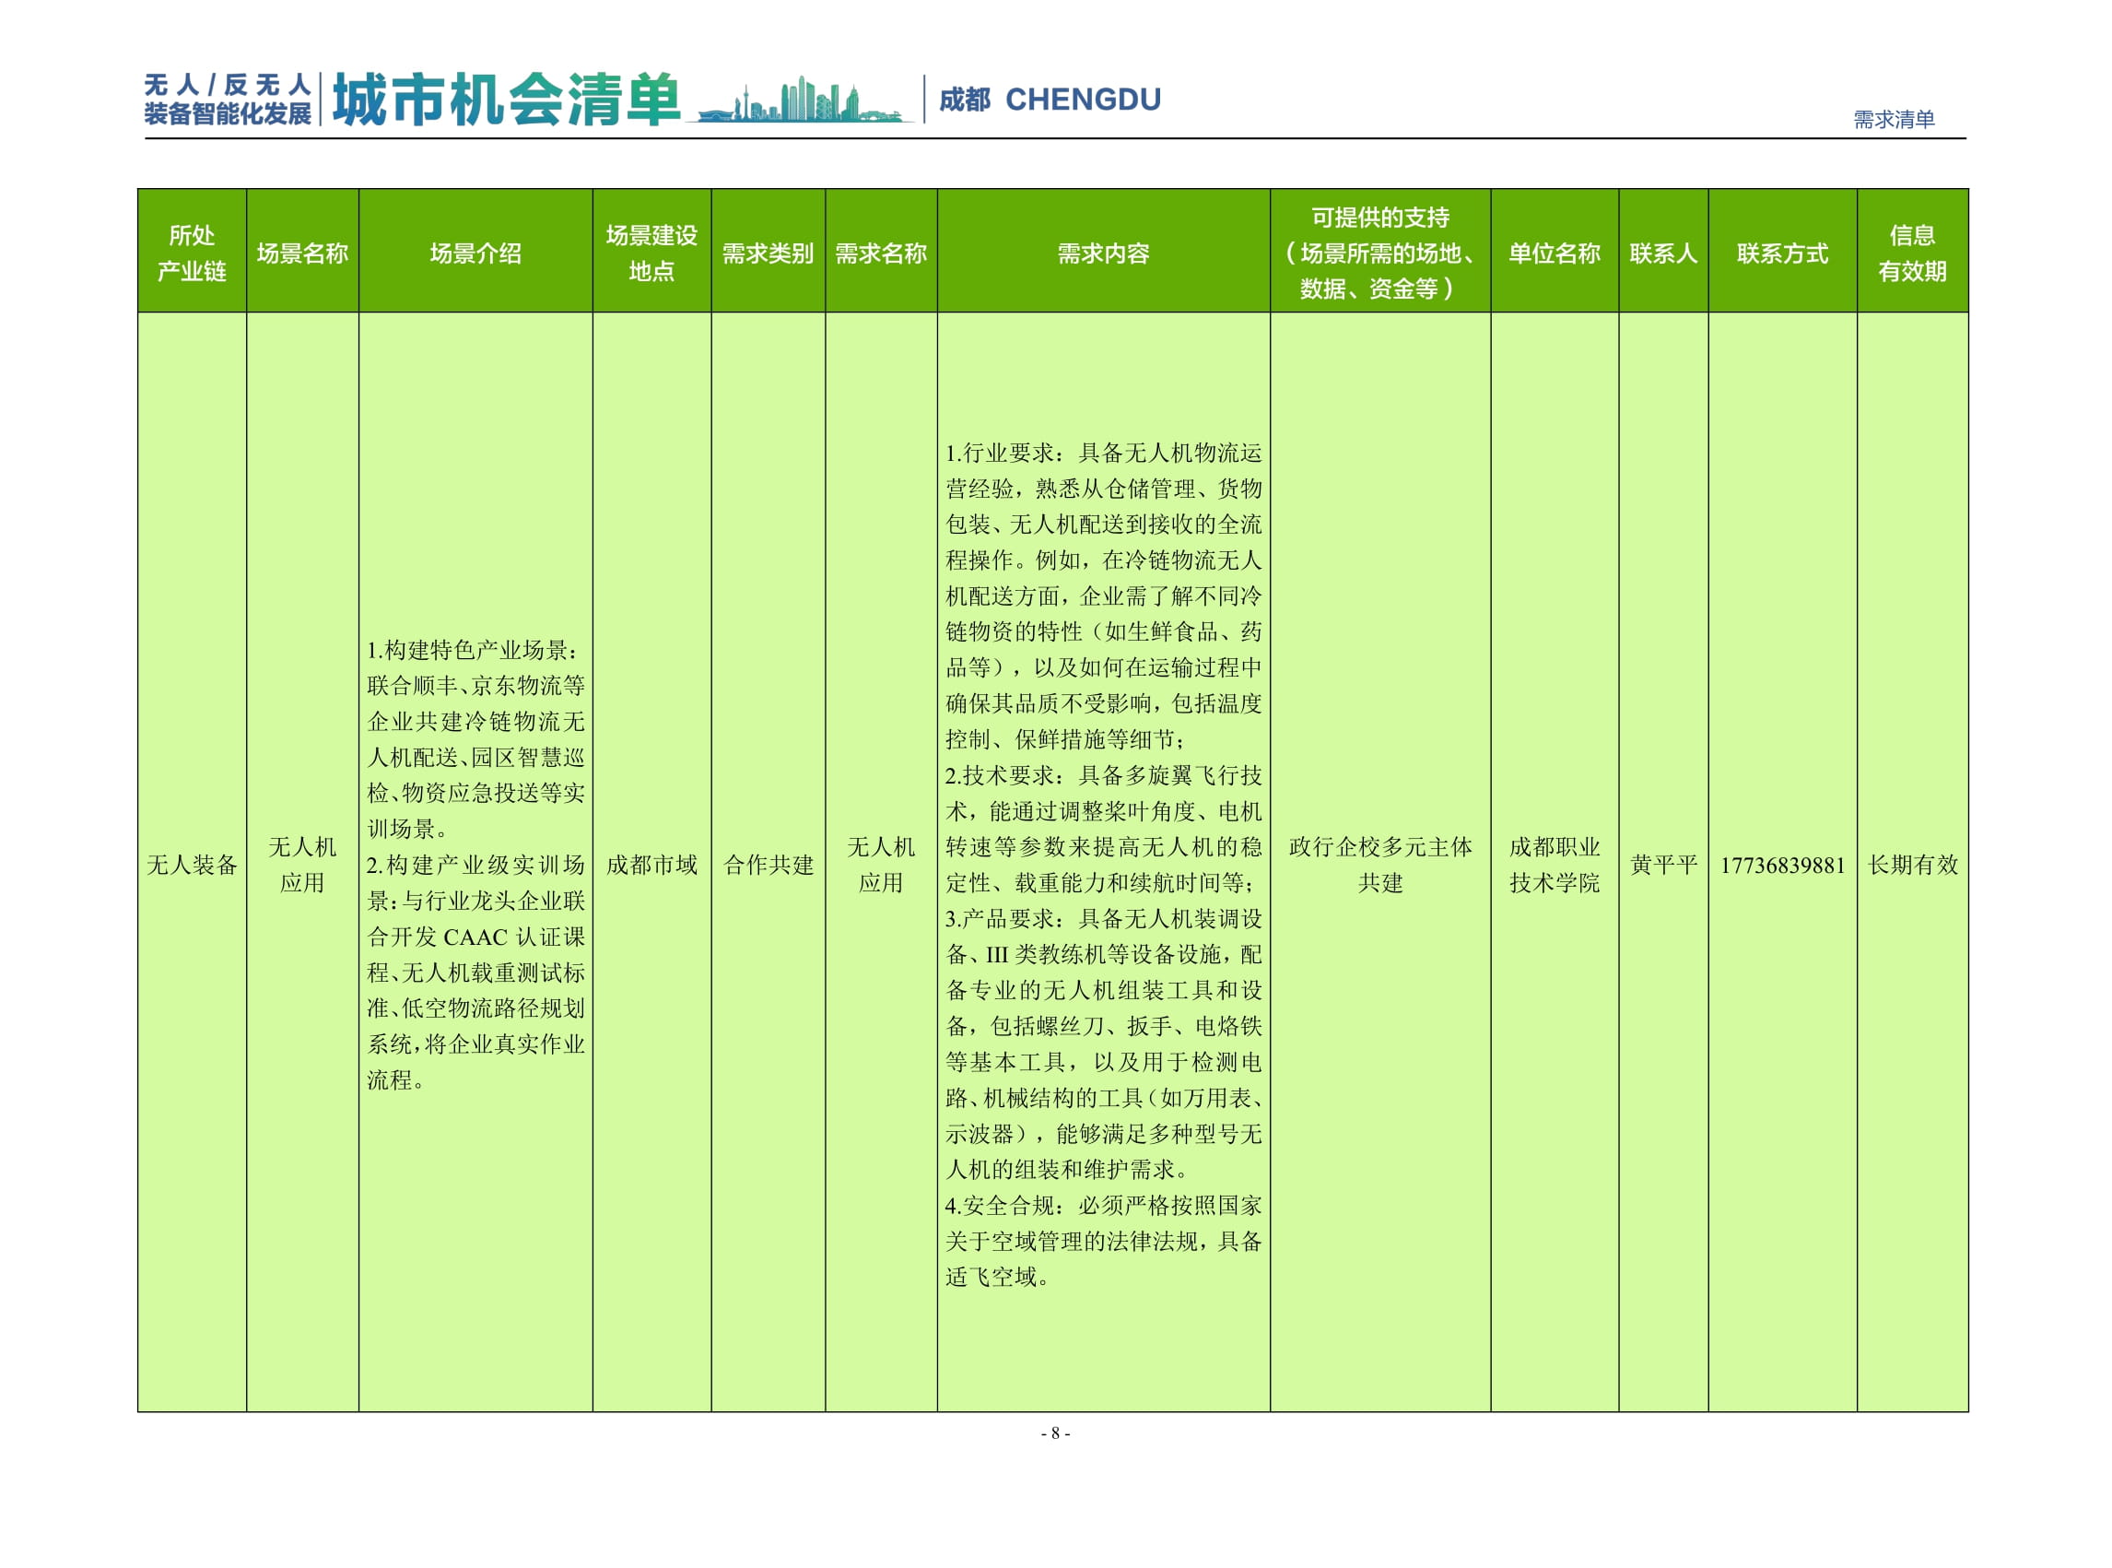Viewport: 2112px width, 1568px height.
Task: Open the 需求类别 header cell
Action: click(x=769, y=252)
